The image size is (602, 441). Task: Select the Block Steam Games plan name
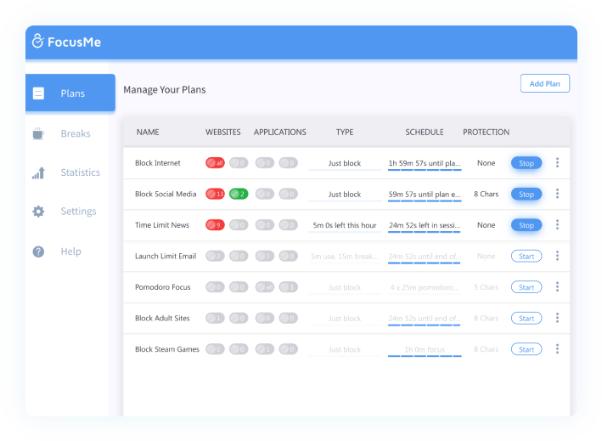coord(167,349)
